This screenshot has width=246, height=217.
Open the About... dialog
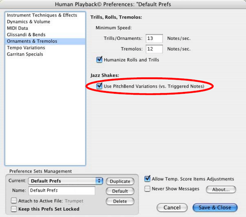pos(221,190)
